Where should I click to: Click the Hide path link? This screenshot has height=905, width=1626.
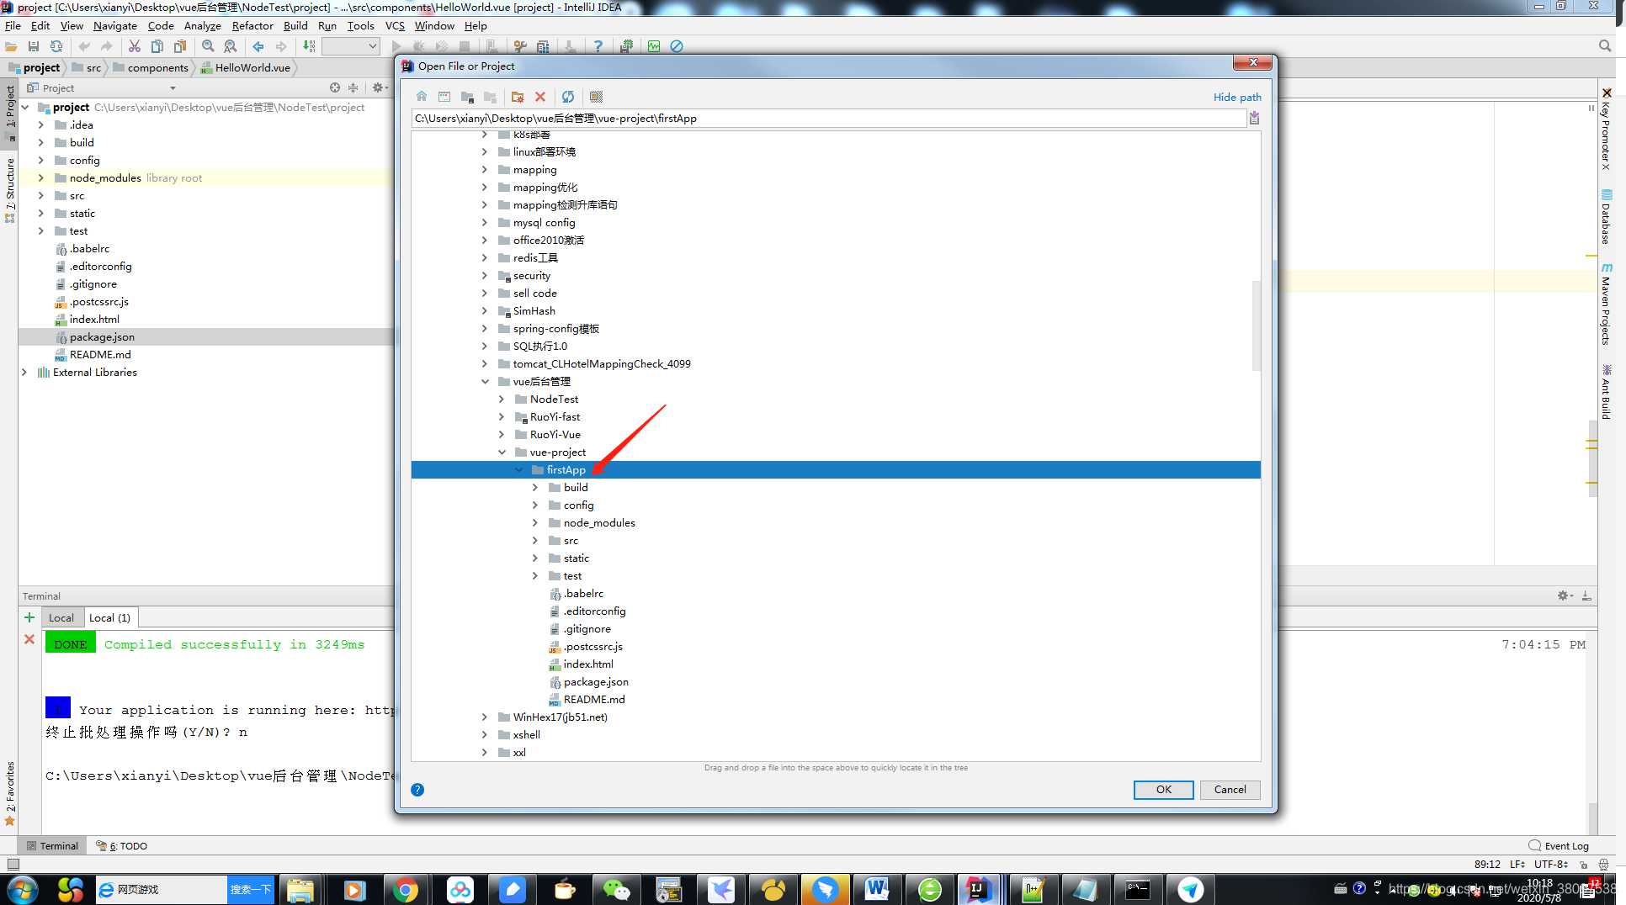1237,98
